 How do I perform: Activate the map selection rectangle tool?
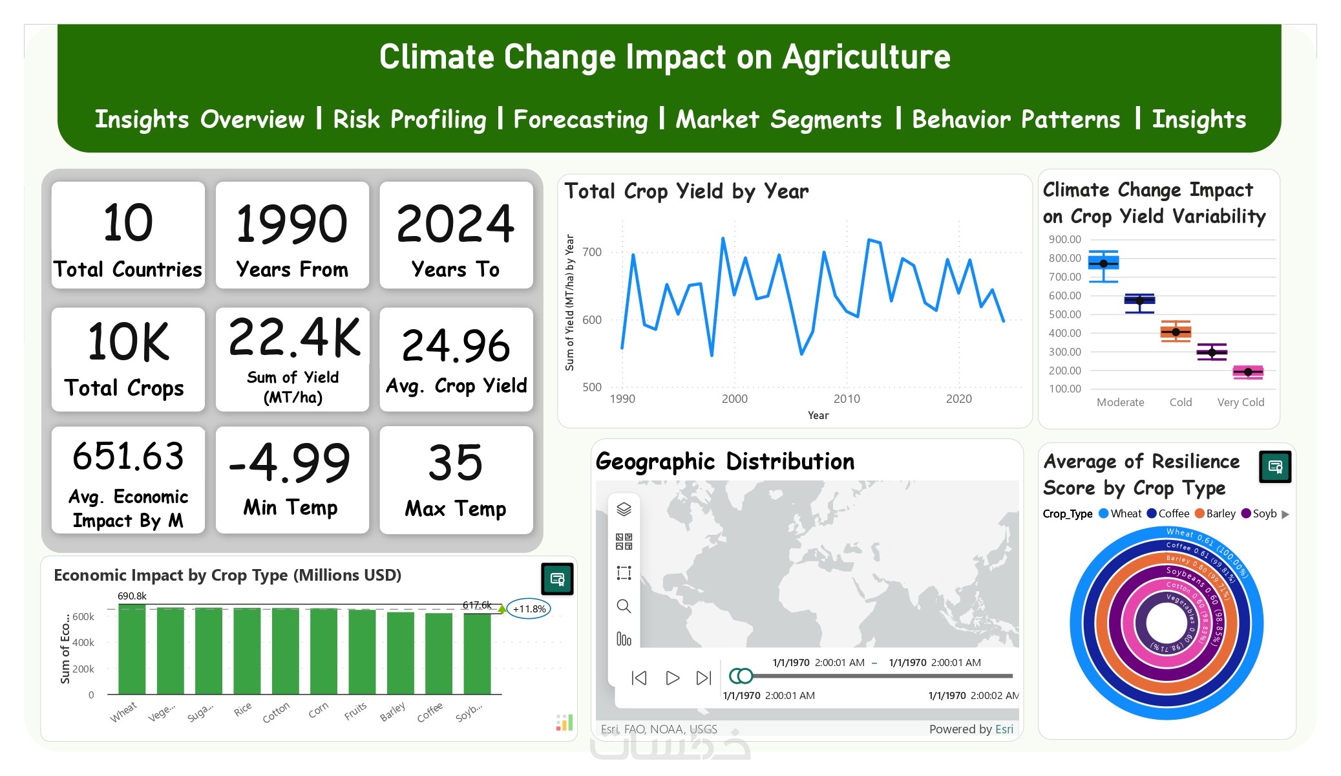click(624, 573)
